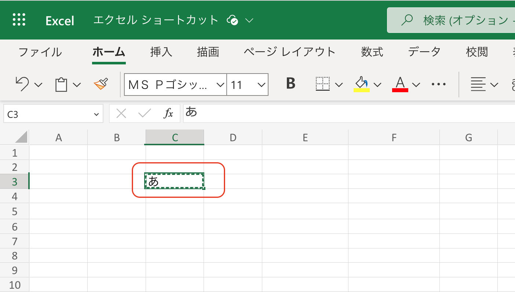Open the 数式 tab

pos(372,52)
